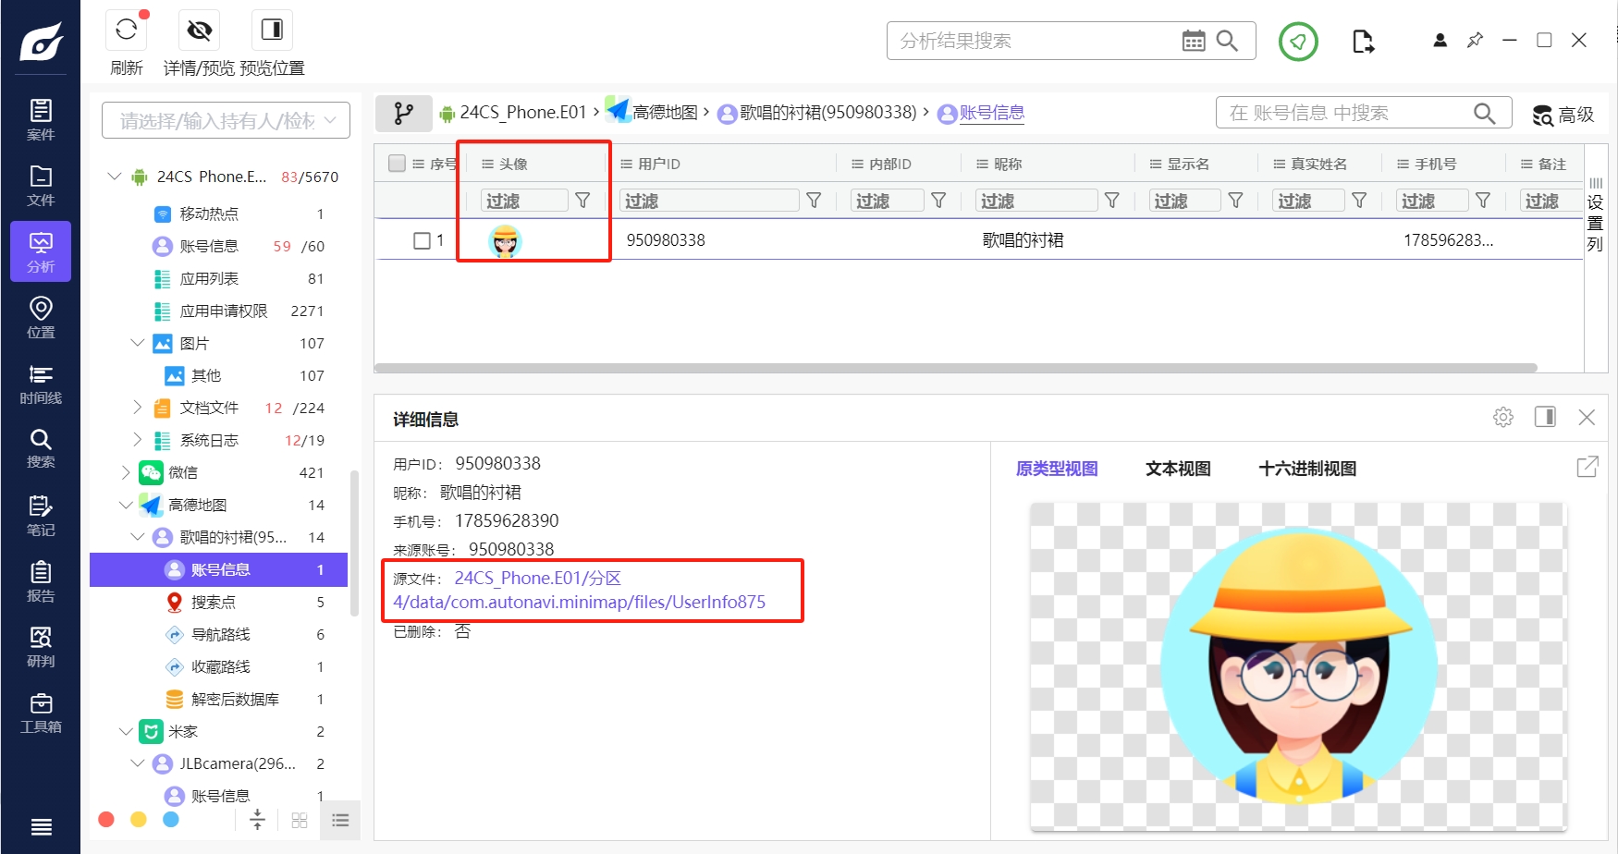Collapse the 高德地图 tree node
1618x854 pixels.
tap(127, 505)
